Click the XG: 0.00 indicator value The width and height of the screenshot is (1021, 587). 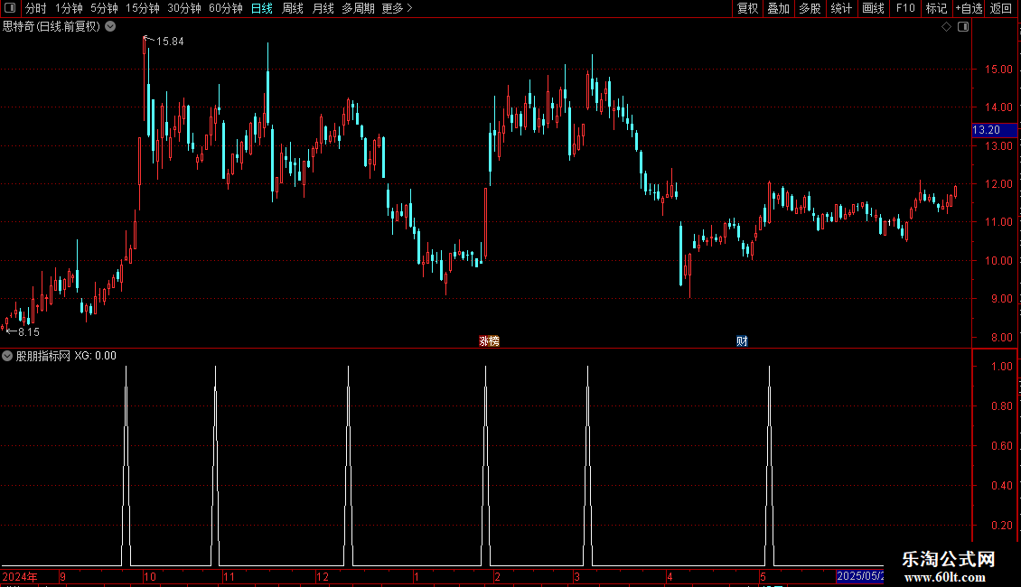[95, 356]
